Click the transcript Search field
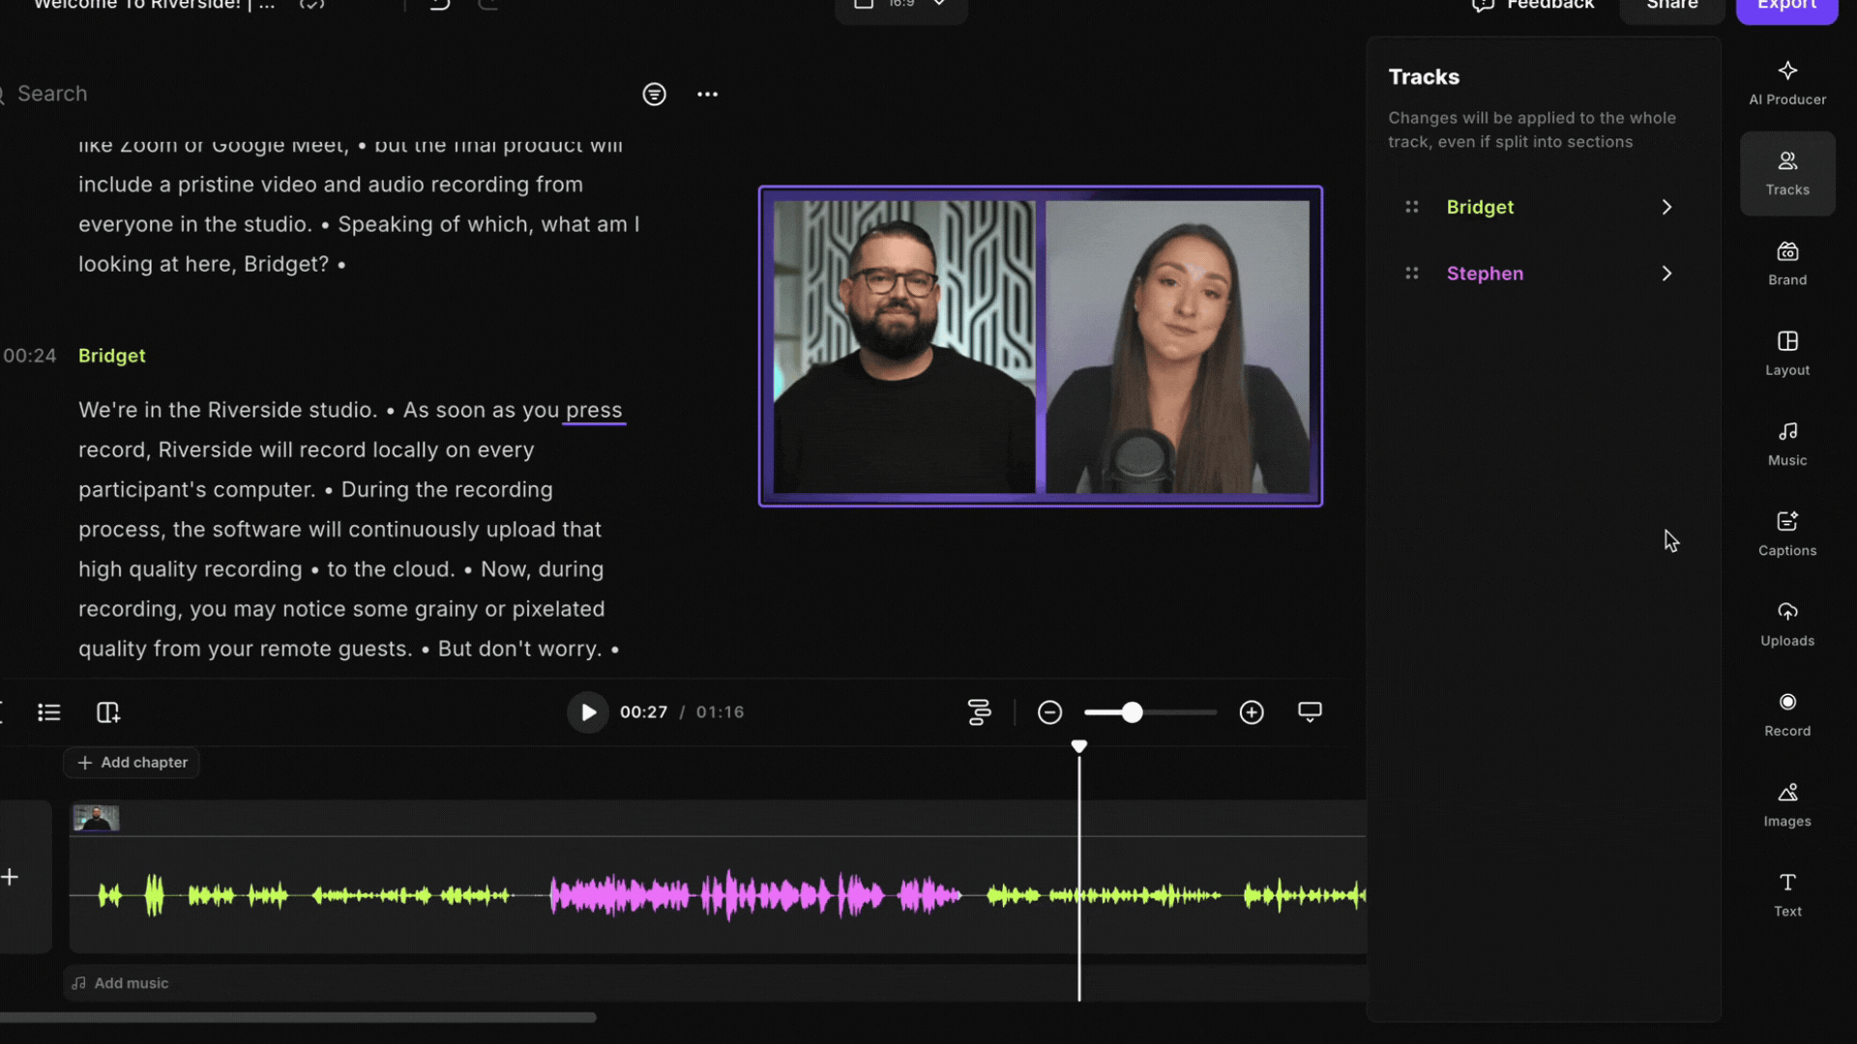1857x1044 pixels. click(193, 94)
